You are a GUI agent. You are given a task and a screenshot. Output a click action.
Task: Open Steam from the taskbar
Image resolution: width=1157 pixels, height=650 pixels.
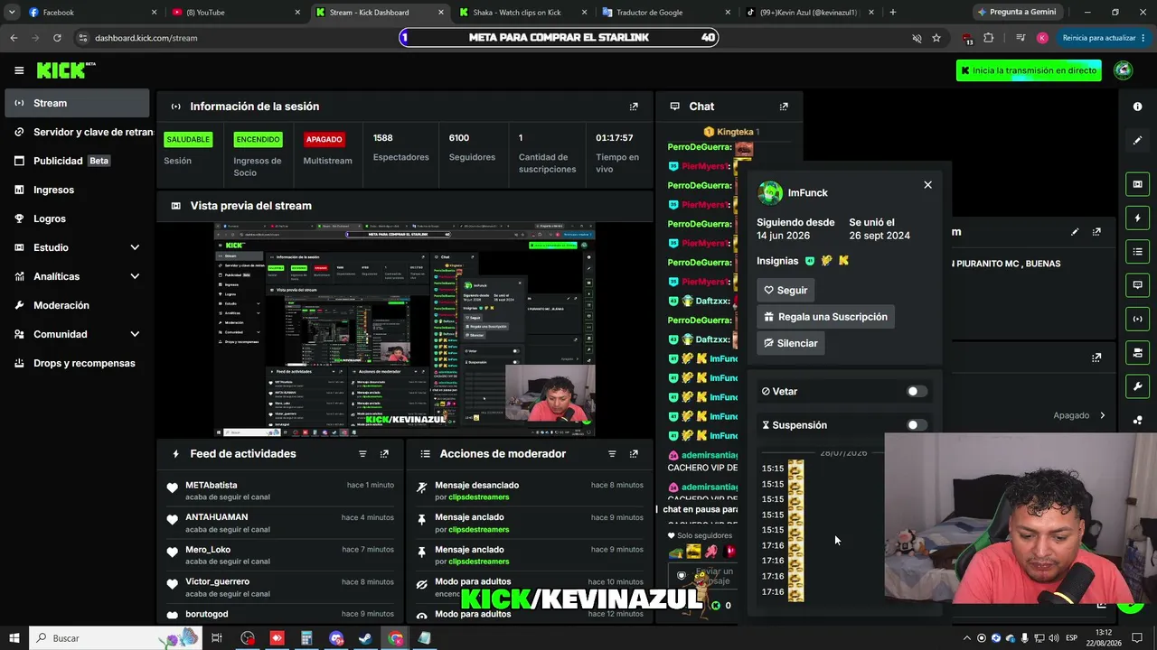[365, 638]
